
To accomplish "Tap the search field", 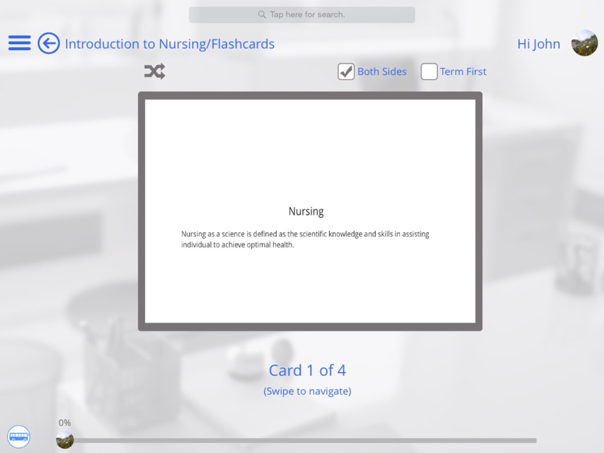I will point(301,14).
